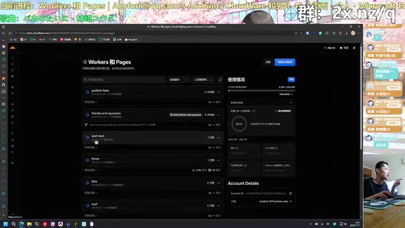405x228 pixels.
Task: Open the acofork-feed row three-dot menu
Action: pyautogui.click(x=218, y=92)
